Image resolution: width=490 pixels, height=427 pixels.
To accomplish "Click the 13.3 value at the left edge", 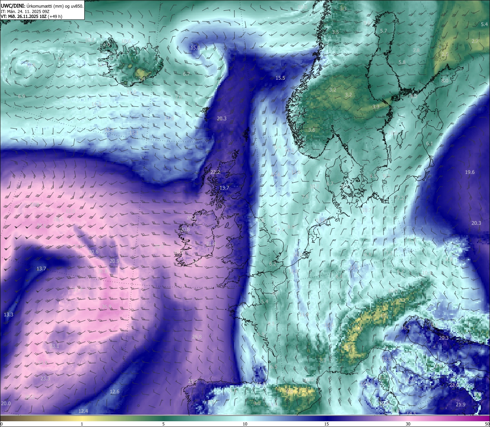I will pyautogui.click(x=8, y=314).
